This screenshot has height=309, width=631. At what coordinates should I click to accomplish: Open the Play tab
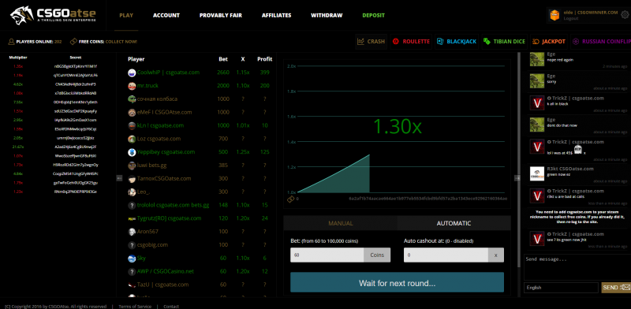pyautogui.click(x=126, y=15)
